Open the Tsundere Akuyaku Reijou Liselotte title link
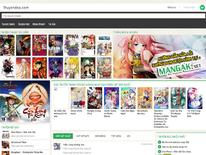 [x=161, y=119]
